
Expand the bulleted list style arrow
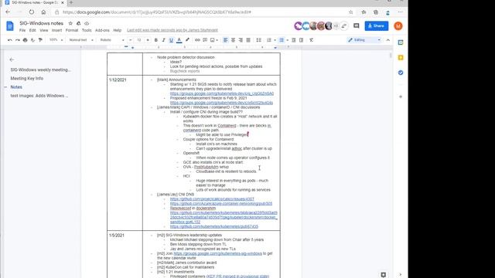pos(287,40)
